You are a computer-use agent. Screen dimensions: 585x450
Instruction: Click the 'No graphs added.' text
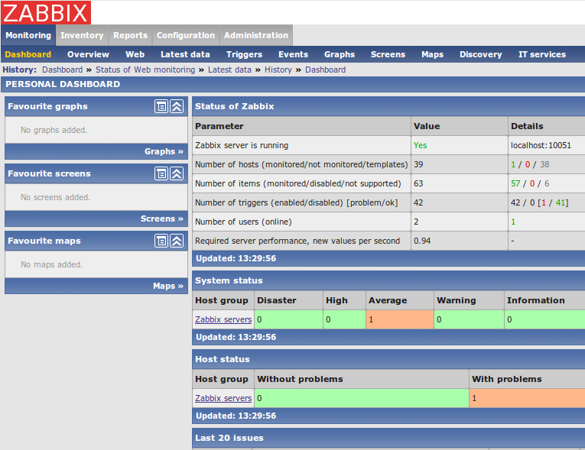[x=54, y=130]
